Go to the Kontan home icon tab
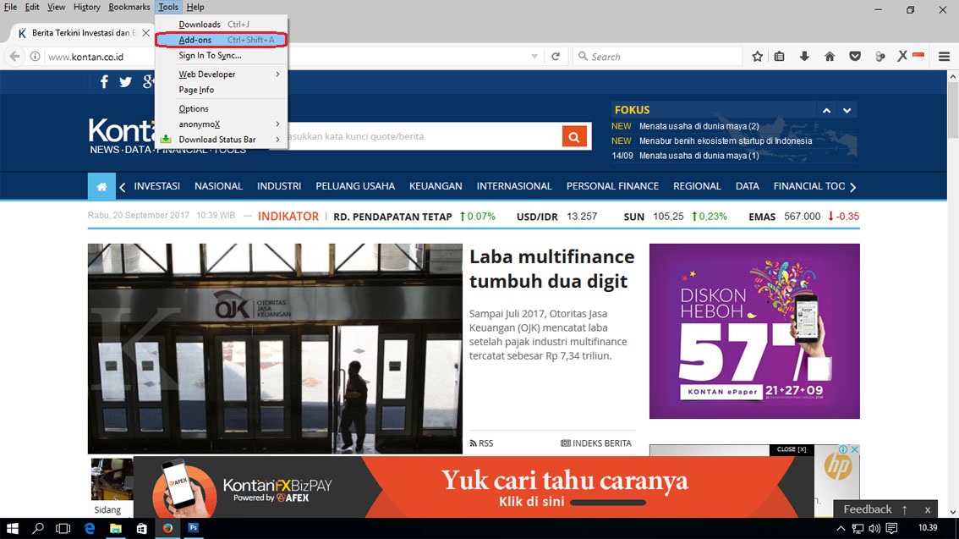 click(x=101, y=187)
